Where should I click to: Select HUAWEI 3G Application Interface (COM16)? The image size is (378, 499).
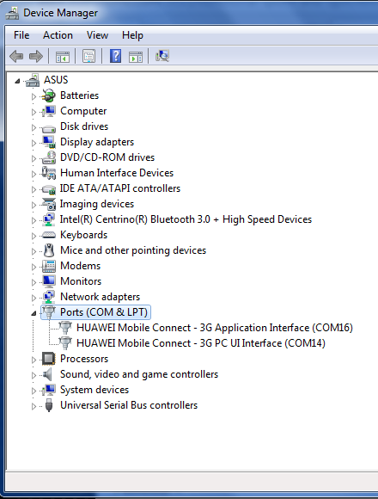click(x=215, y=328)
